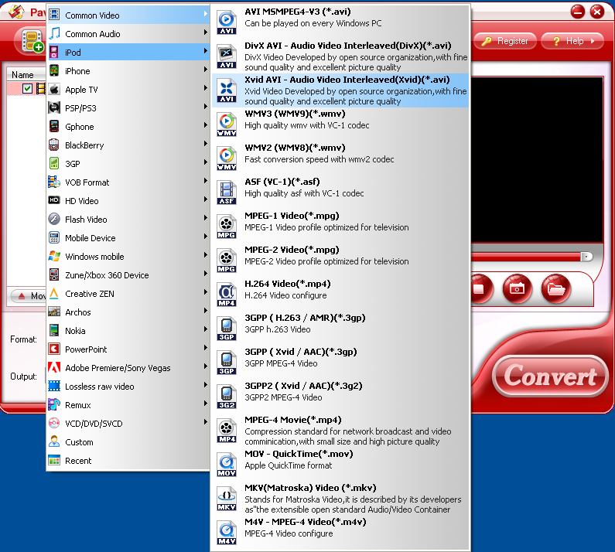This screenshot has height=552, width=615.
Task: Click the Name column header
Action: point(26,74)
